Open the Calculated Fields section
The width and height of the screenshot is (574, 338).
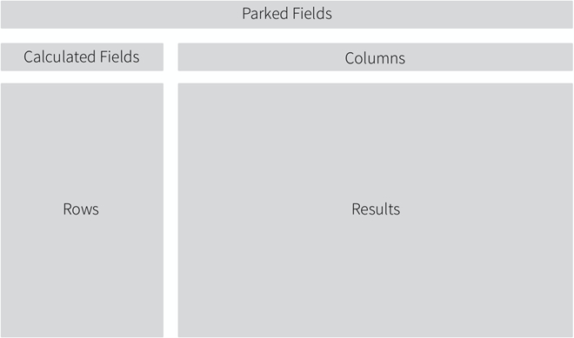point(82,56)
